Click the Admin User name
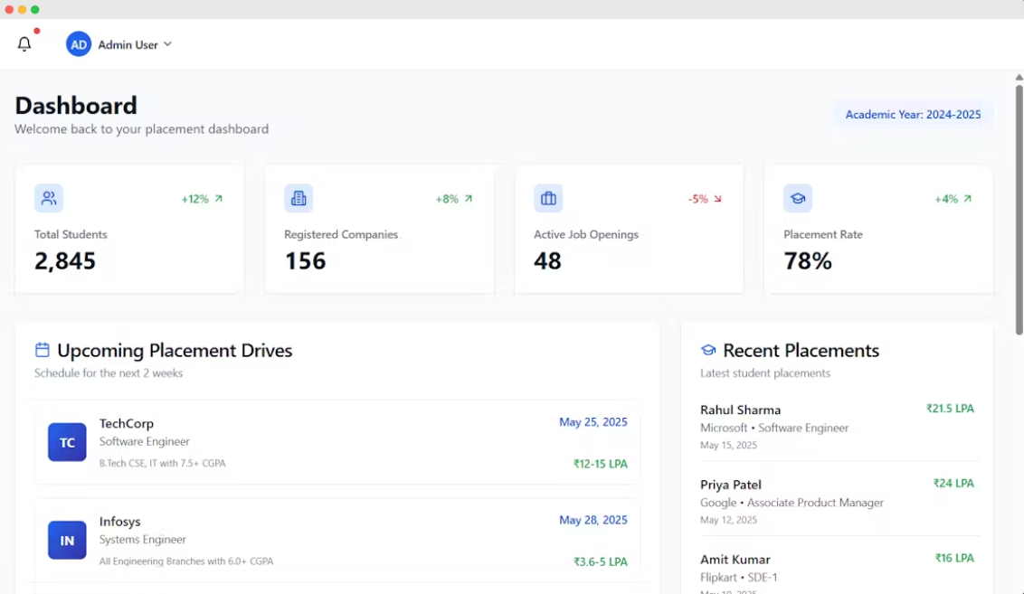The height and width of the screenshot is (594, 1024). pos(128,44)
